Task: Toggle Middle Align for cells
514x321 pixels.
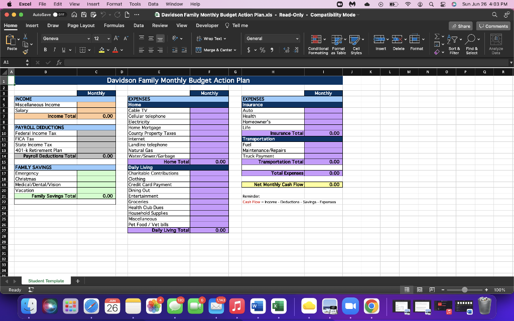Action: 151,38
